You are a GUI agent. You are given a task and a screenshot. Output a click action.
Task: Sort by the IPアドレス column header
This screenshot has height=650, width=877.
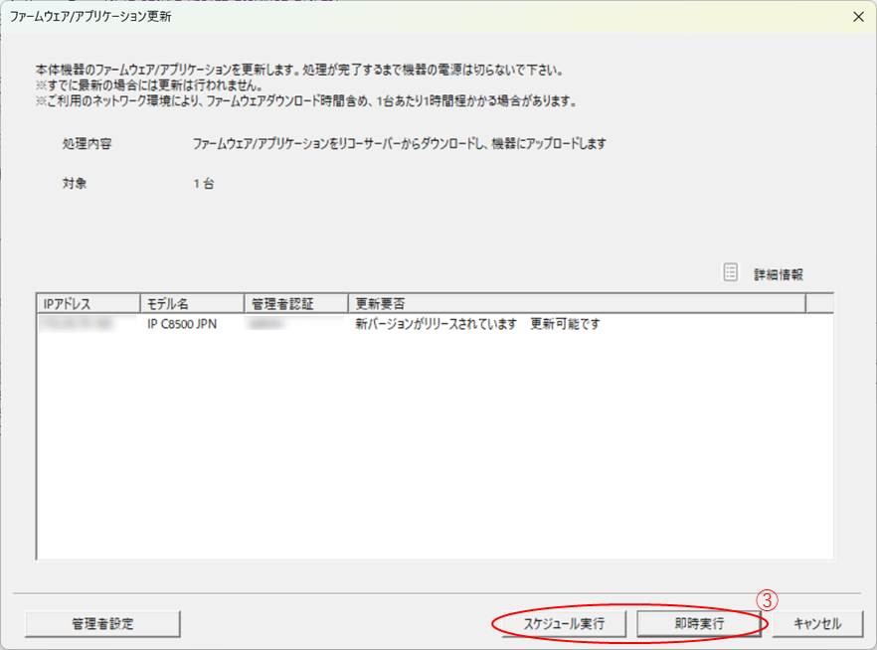pyautogui.click(x=88, y=303)
